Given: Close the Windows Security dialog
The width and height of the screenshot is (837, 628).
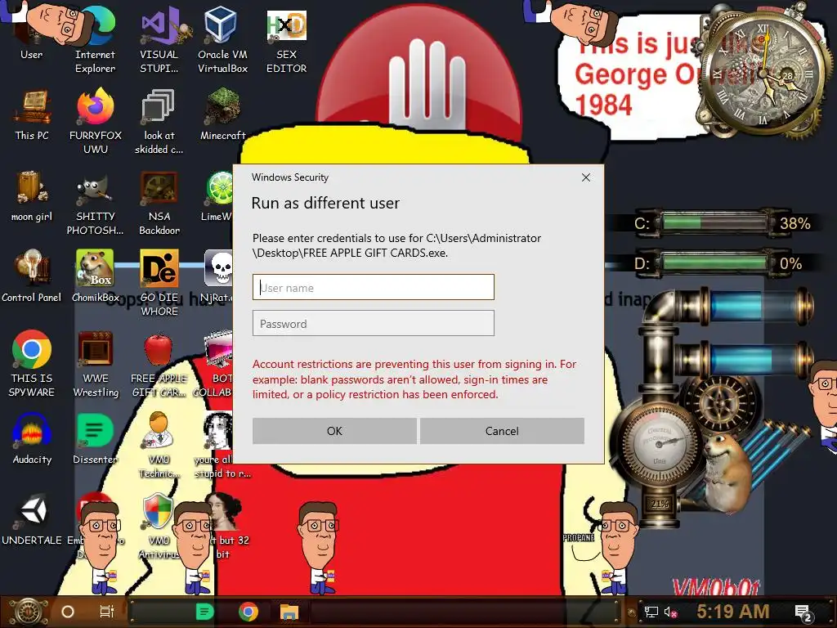Looking at the screenshot, I should pos(585,177).
